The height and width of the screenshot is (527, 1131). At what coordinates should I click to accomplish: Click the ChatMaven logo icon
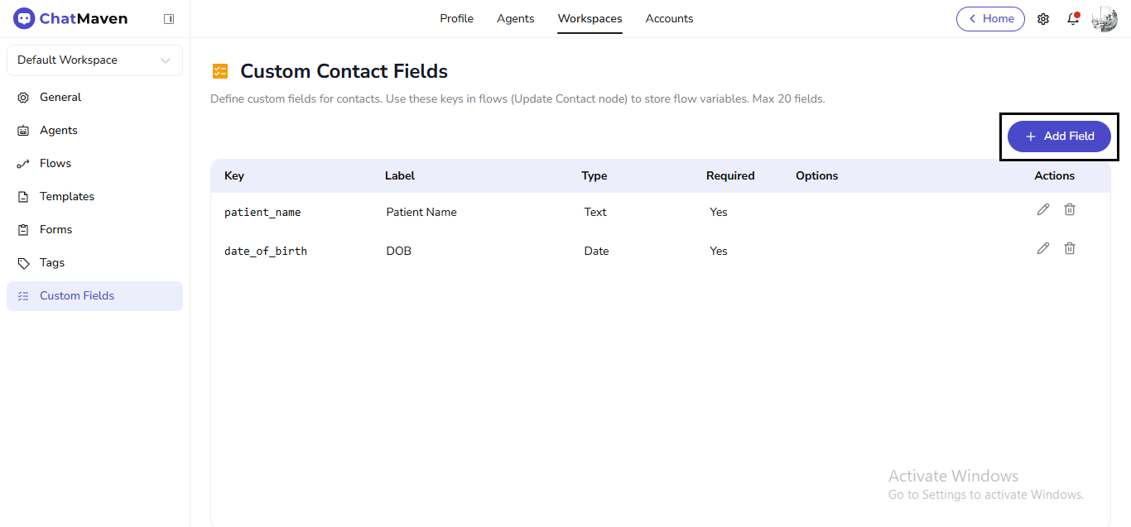pyautogui.click(x=22, y=17)
